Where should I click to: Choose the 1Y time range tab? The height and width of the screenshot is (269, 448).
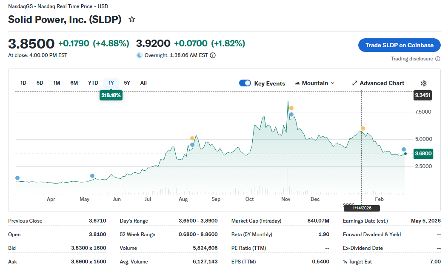(111, 83)
